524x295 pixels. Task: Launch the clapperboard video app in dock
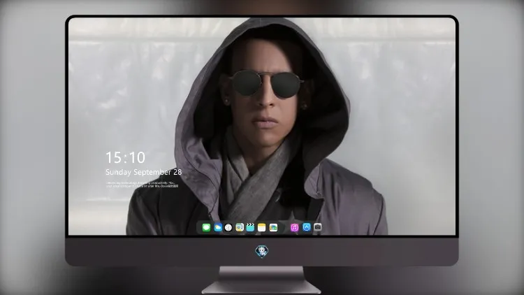(x=250, y=228)
